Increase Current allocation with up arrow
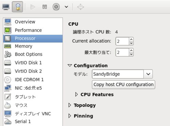Viewport: 170px width, 126px height. pyautogui.click(x=131, y=40)
